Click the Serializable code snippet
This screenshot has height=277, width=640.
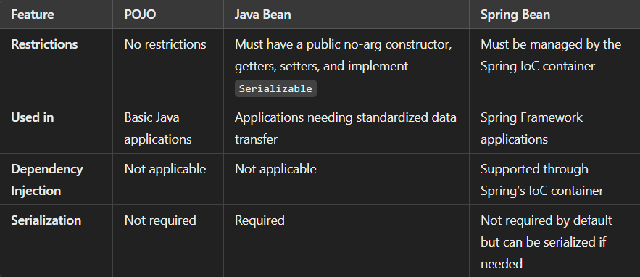pyautogui.click(x=275, y=88)
